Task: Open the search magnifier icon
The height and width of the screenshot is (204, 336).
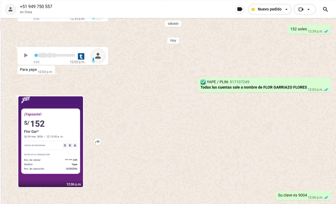Action: coord(325,9)
